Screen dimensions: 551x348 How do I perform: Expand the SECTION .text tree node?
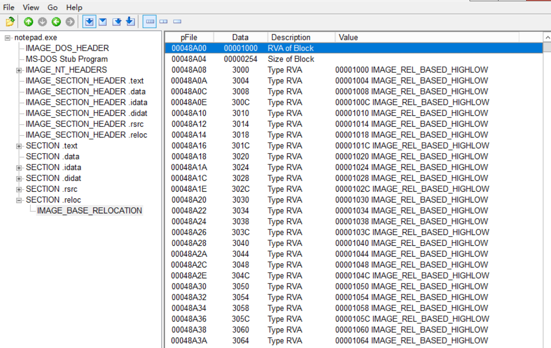(19, 146)
